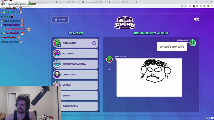Switch to the rob_random.jpg tab
This screenshot has width=214, height=120.
67,2
